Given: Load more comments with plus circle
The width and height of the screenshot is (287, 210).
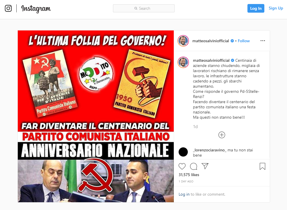Looking at the screenshot, I should click(222, 135).
